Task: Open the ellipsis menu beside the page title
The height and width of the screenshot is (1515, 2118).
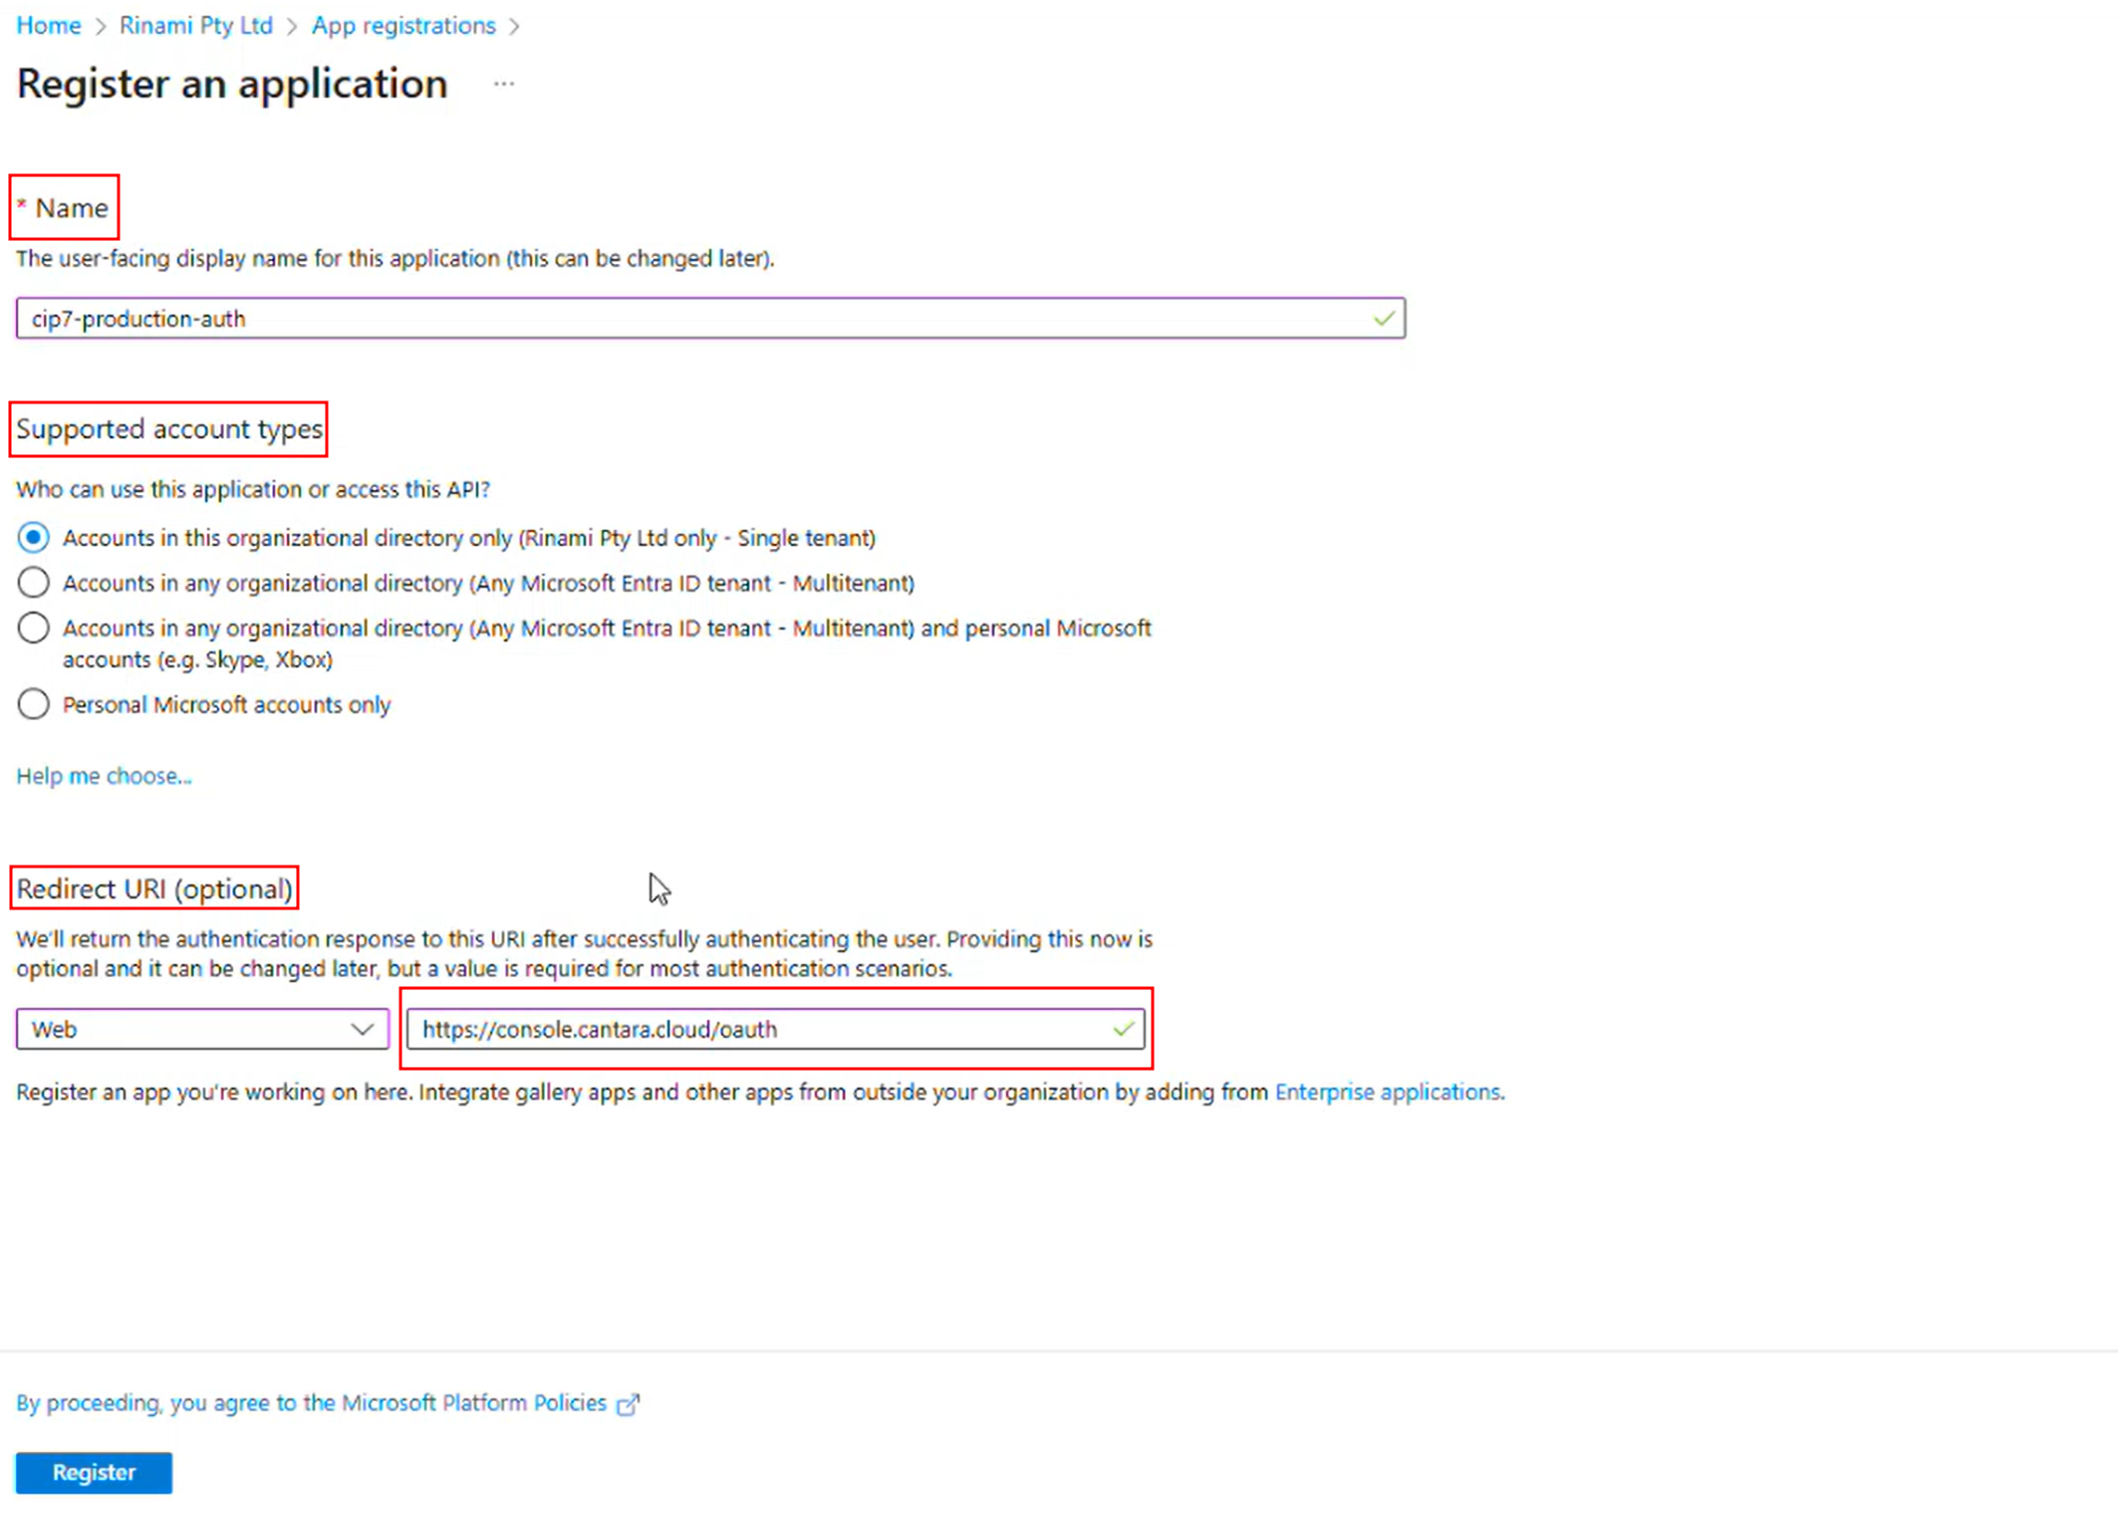Action: click(504, 85)
